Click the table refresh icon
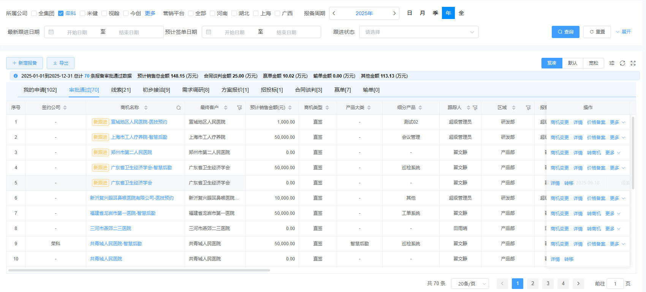 coord(622,63)
